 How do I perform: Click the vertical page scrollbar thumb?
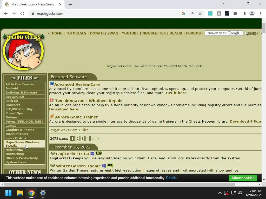pos(264,28)
